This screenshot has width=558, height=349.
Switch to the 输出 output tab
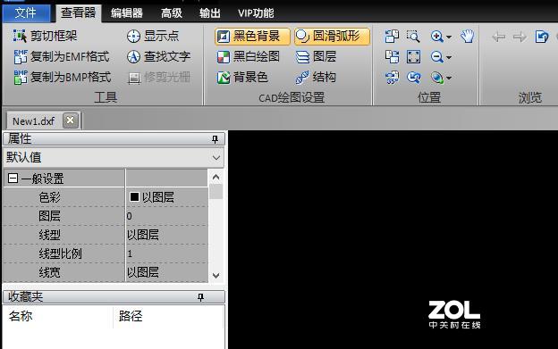point(210,13)
